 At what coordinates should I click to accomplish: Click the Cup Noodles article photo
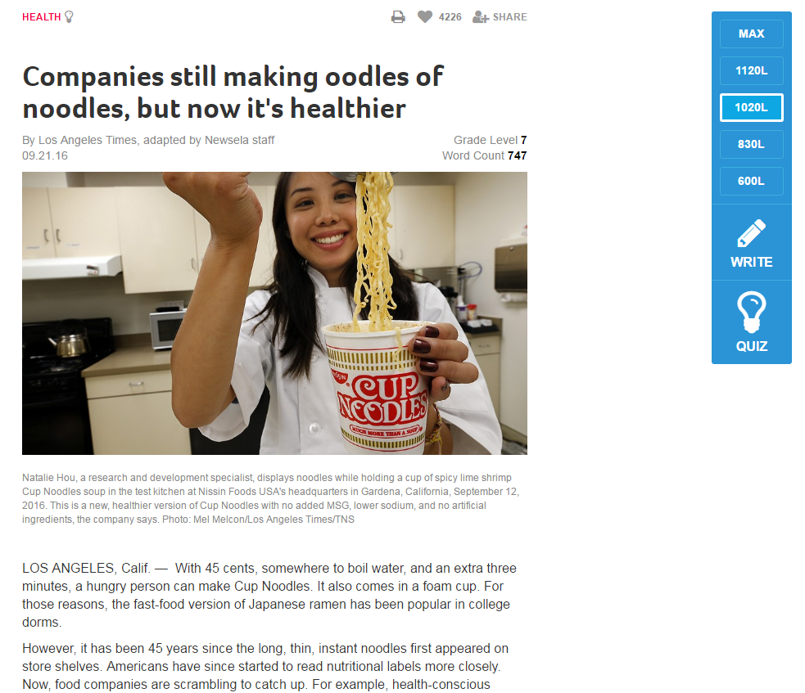coord(274,313)
